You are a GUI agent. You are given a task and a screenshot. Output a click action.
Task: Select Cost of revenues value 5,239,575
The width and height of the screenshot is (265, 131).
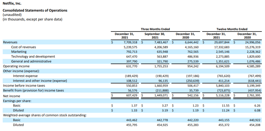tap(131, 47)
